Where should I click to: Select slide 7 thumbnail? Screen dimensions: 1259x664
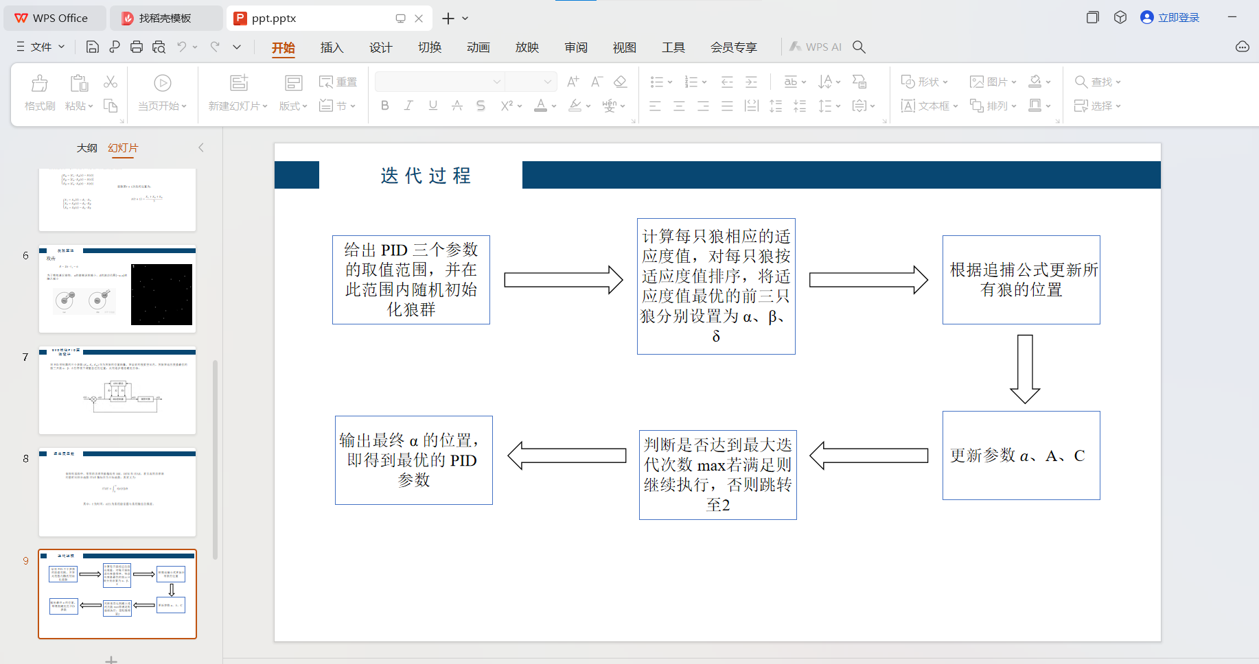coord(117,390)
